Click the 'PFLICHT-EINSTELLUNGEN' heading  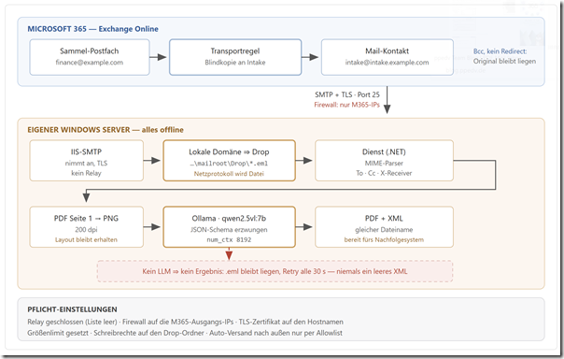(72, 309)
